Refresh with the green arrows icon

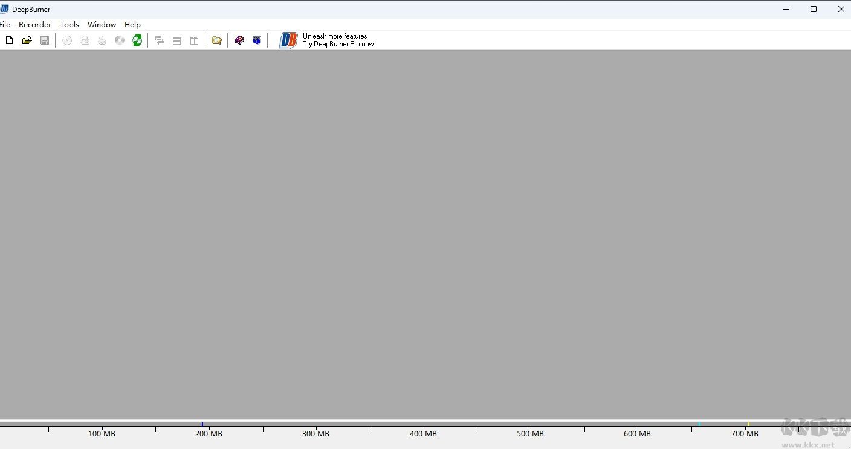point(137,40)
